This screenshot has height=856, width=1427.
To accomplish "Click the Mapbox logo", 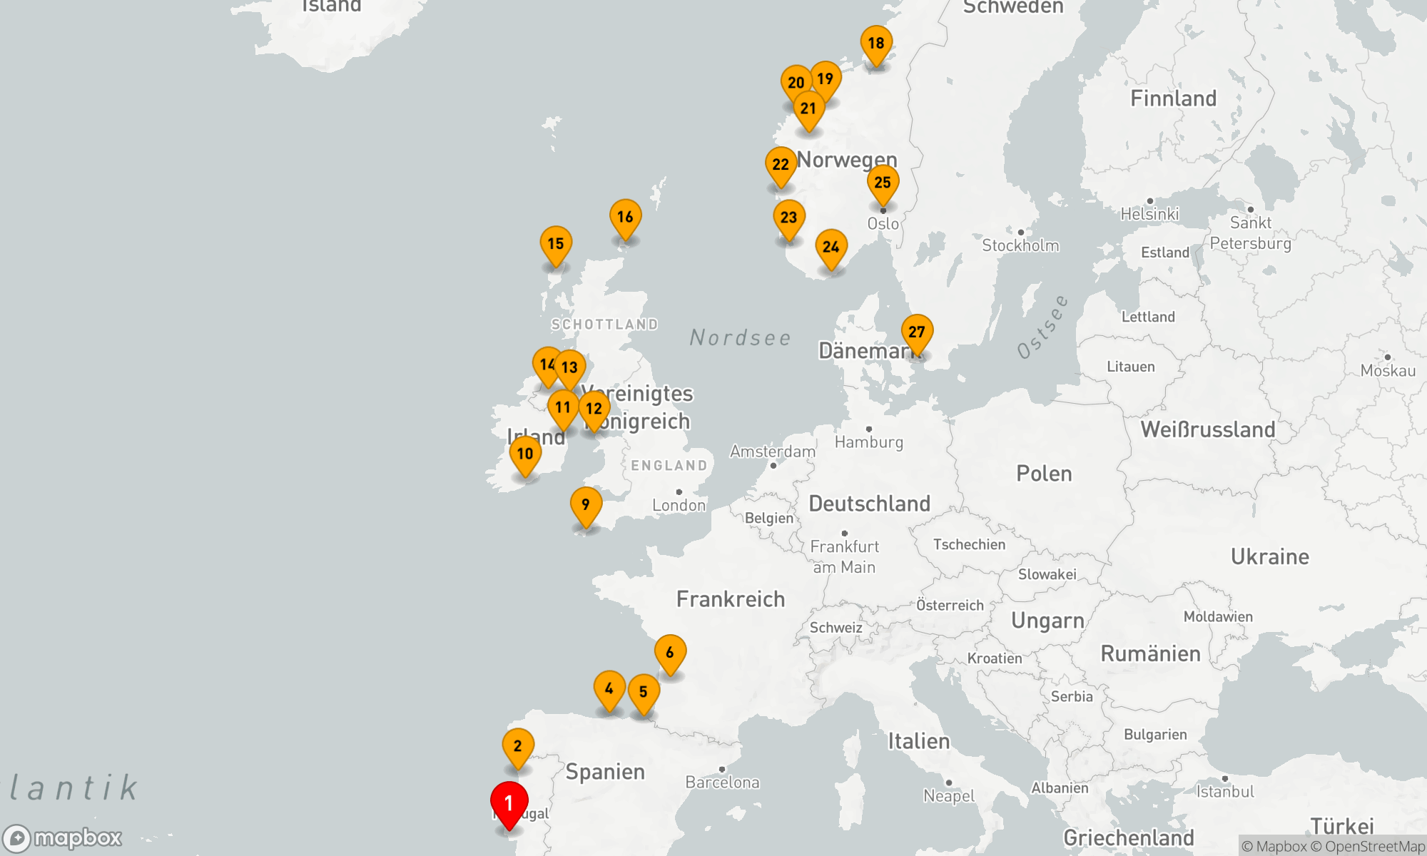I will coord(63,838).
